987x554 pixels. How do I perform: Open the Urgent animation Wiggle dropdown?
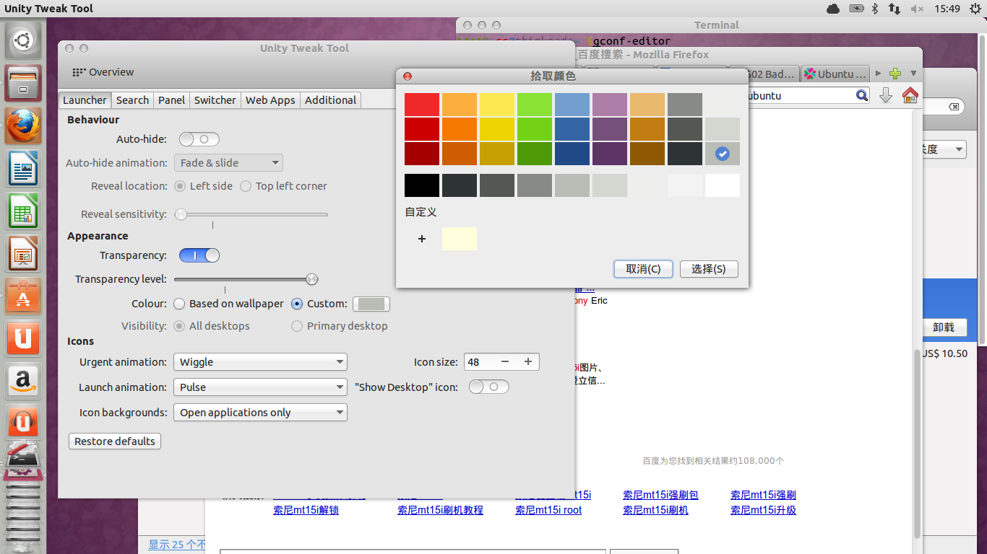point(260,362)
